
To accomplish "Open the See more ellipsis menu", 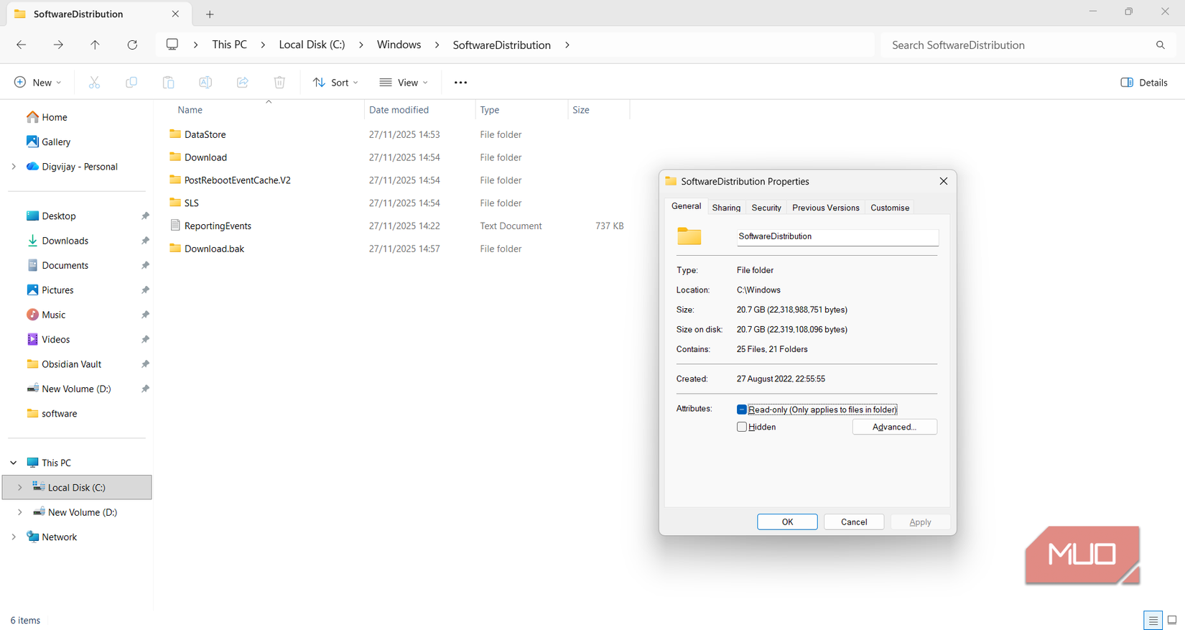I will coord(460,83).
